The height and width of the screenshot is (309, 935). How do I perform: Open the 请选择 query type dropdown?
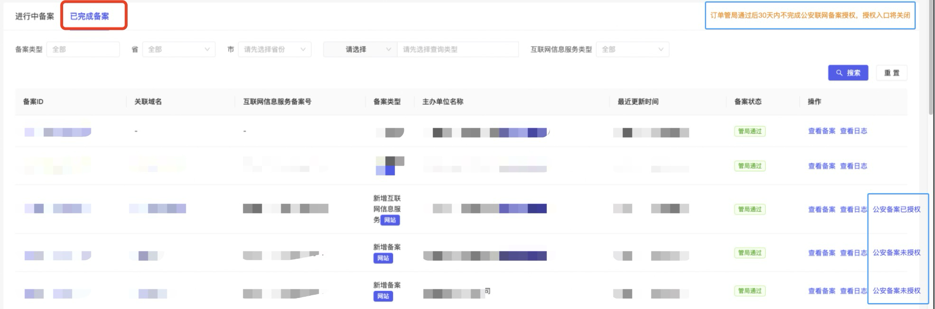(x=360, y=49)
